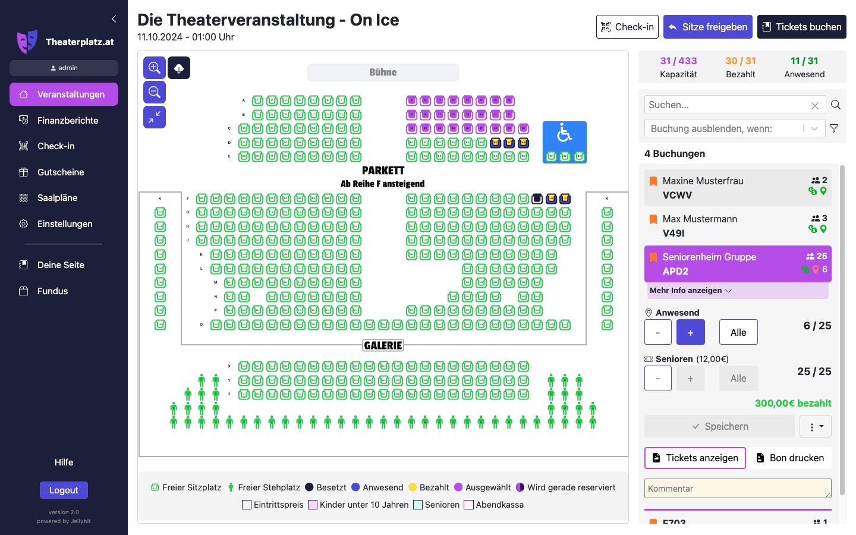
Task: Open the three-dot menu beside Speichern
Action: pyautogui.click(x=815, y=426)
